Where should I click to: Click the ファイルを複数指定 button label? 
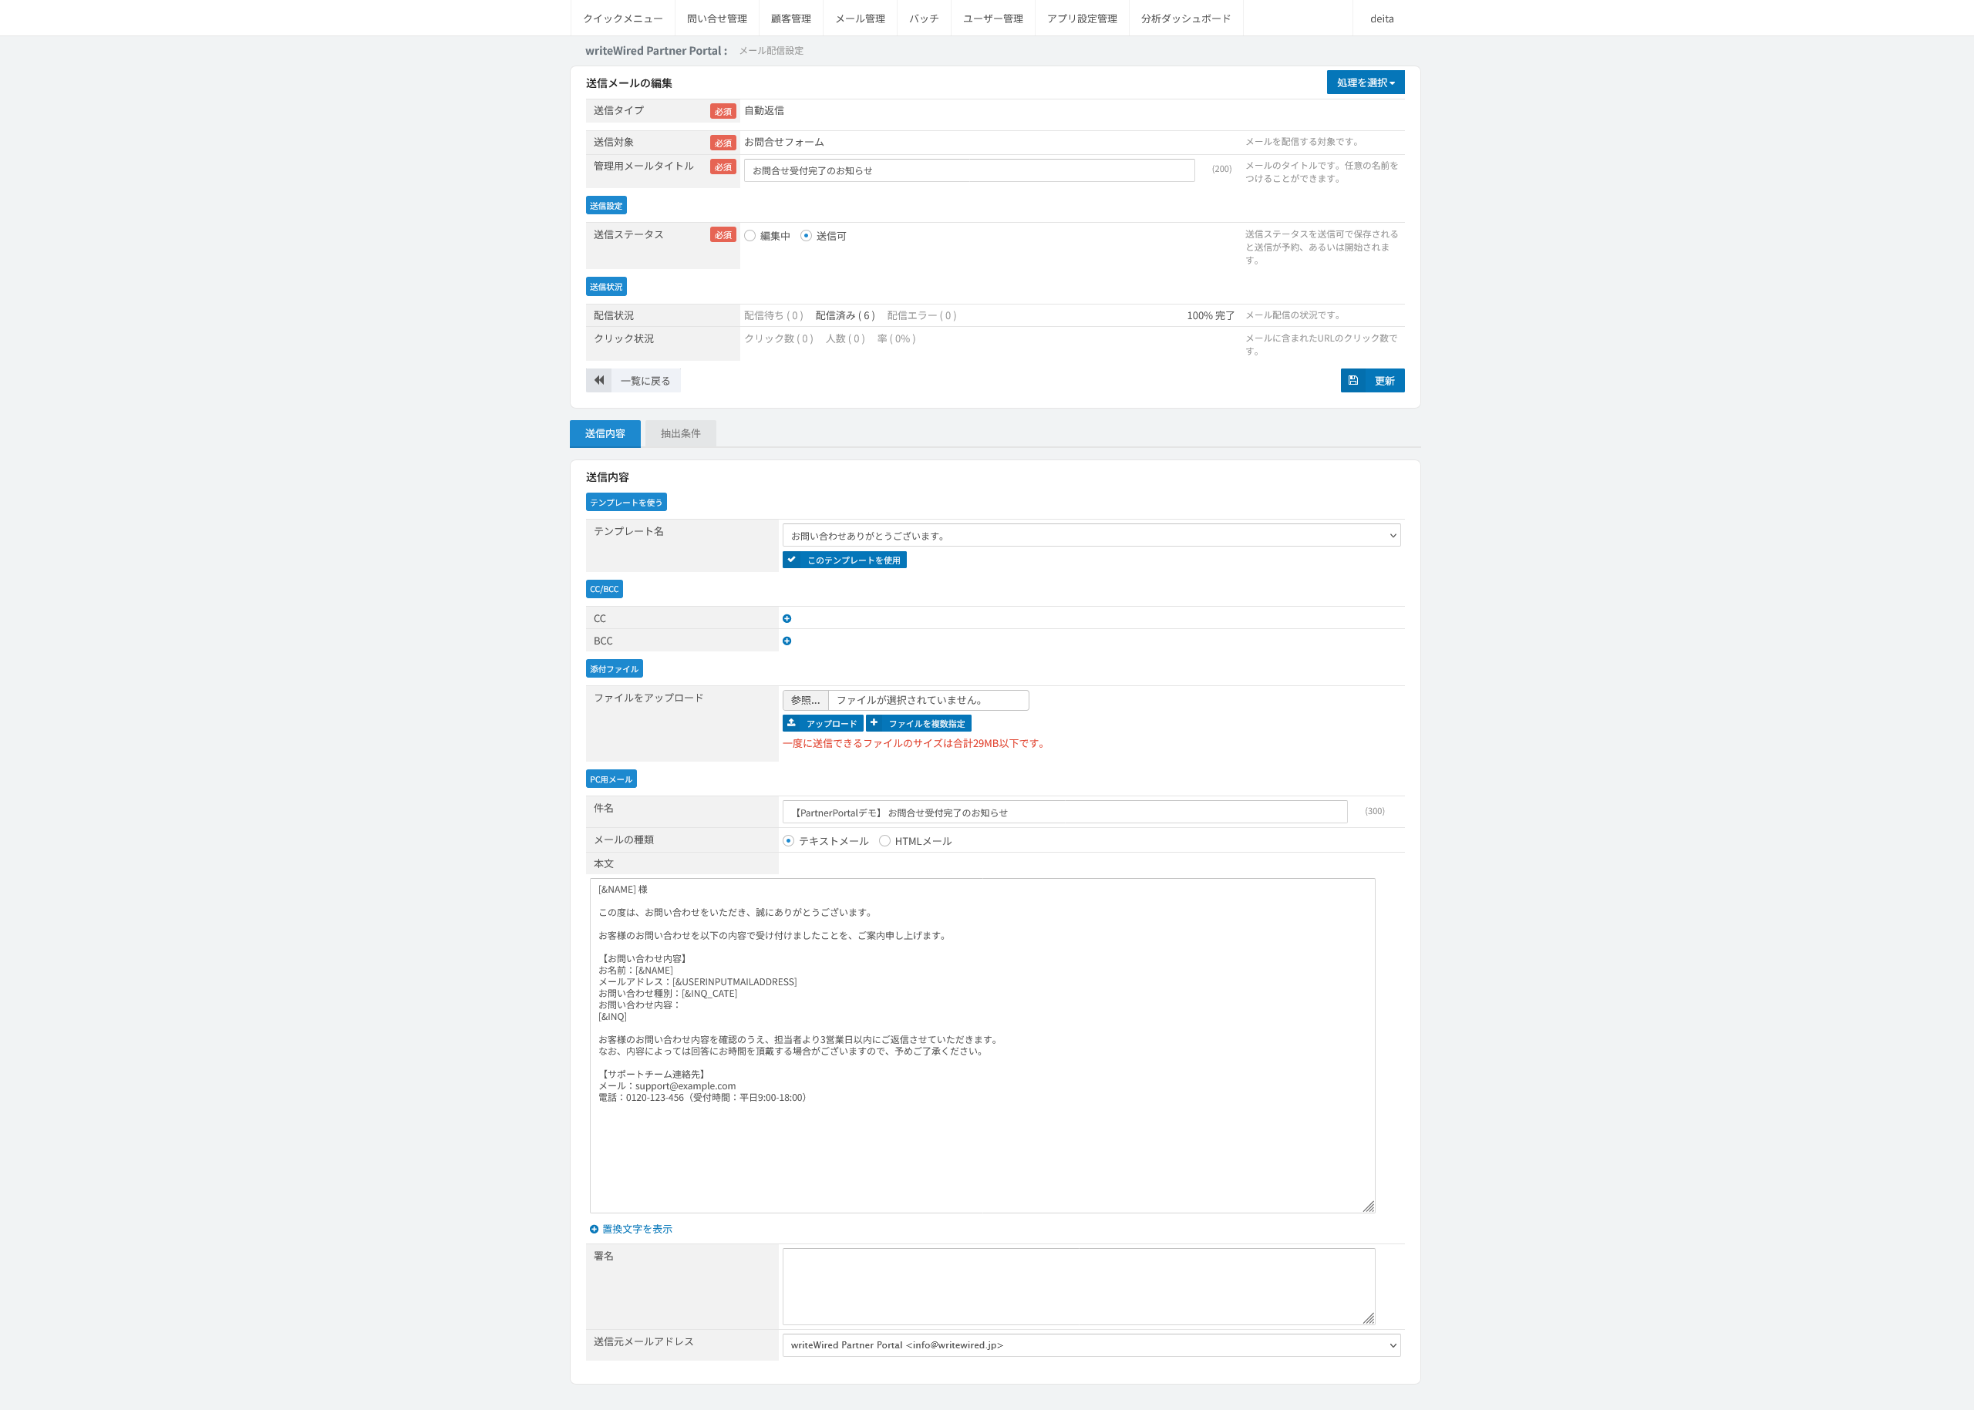tap(927, 723)
